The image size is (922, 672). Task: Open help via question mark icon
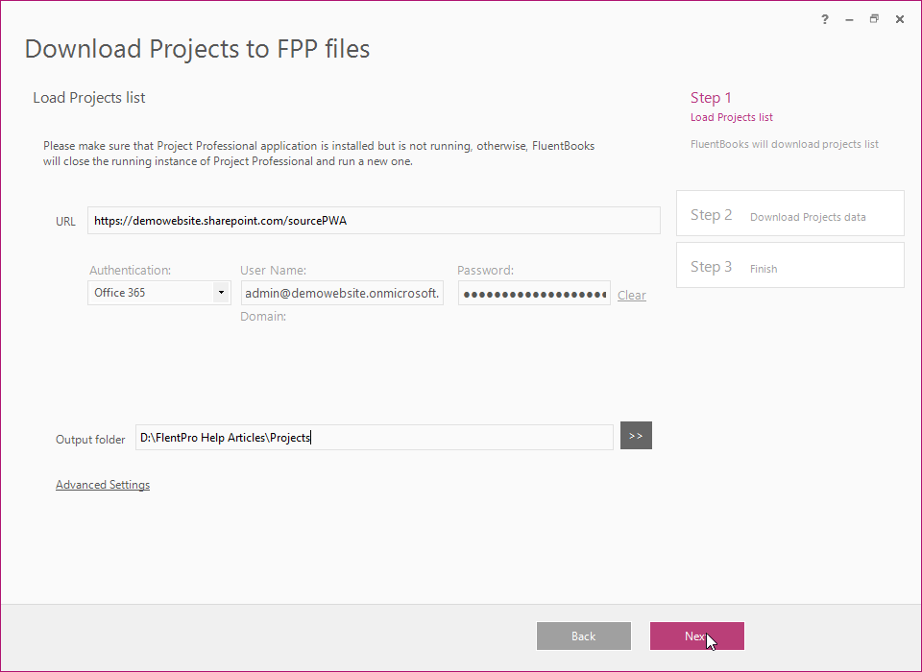pos(824,19)
